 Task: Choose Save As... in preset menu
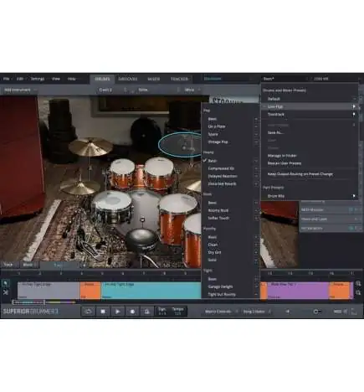click(276, 132)
